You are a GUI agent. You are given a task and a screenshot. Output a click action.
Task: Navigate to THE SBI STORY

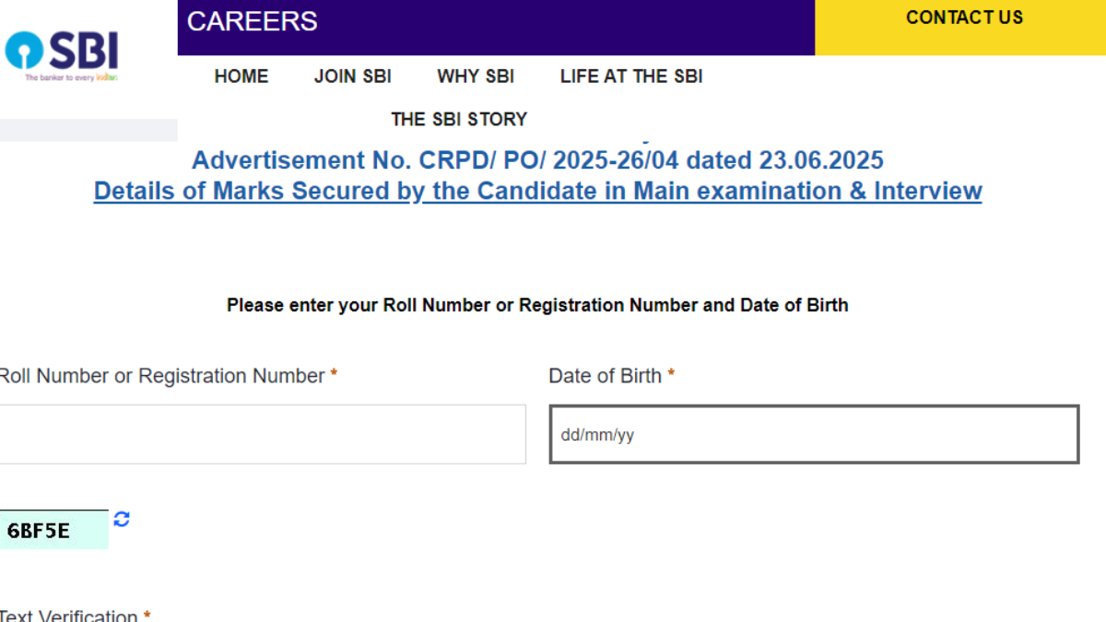459,119
